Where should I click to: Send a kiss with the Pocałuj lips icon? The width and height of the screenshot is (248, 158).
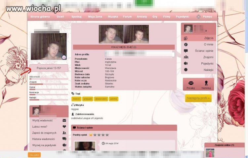(x=191, y=83)
